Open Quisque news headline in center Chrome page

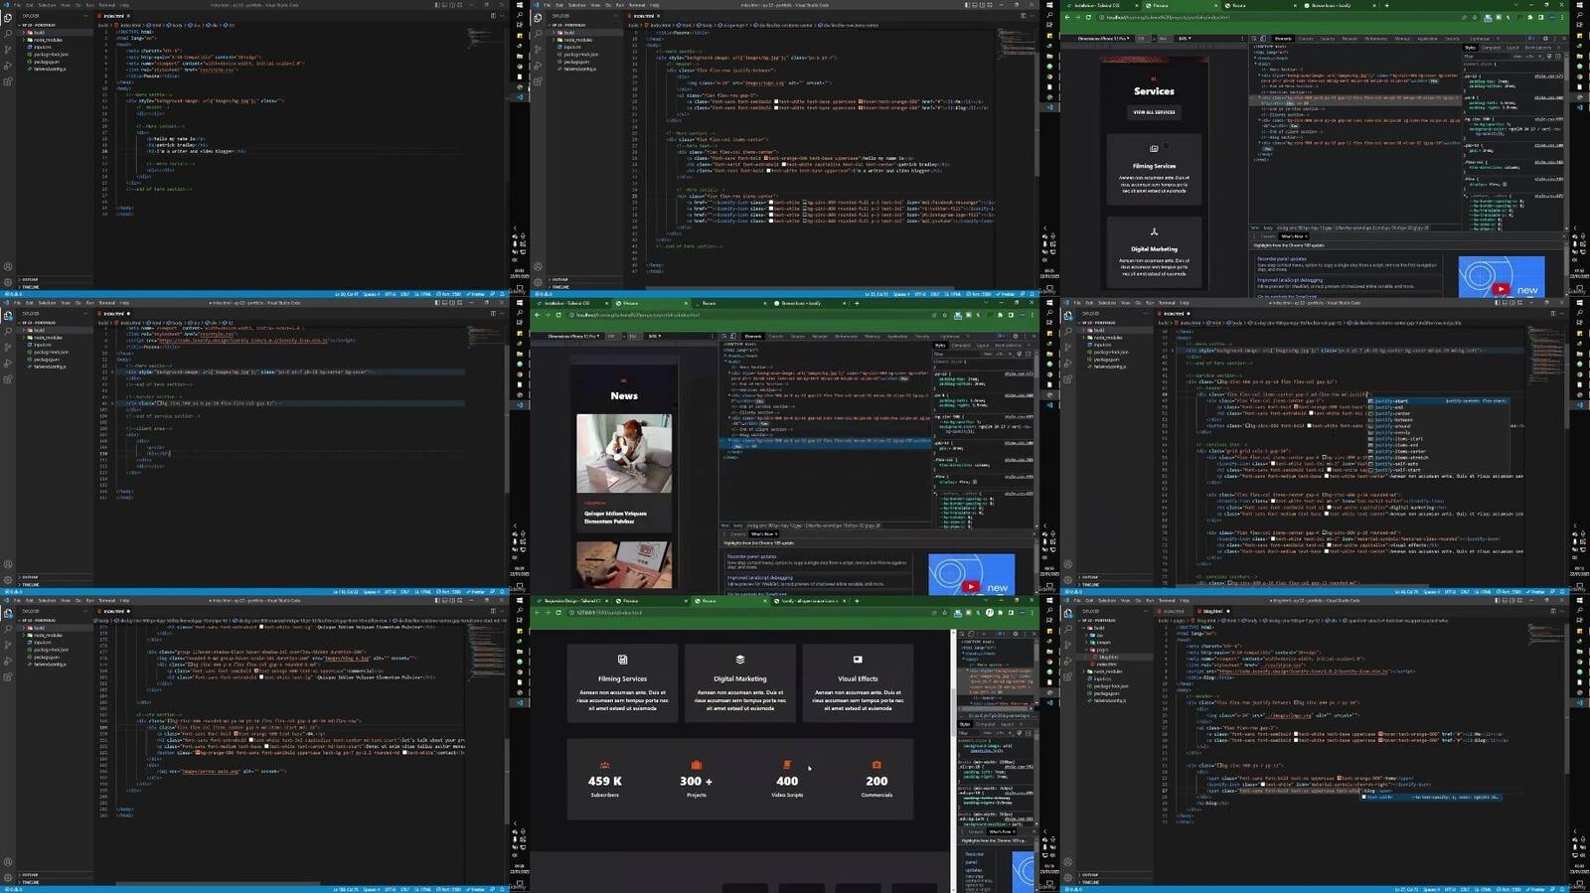[616, 517]
